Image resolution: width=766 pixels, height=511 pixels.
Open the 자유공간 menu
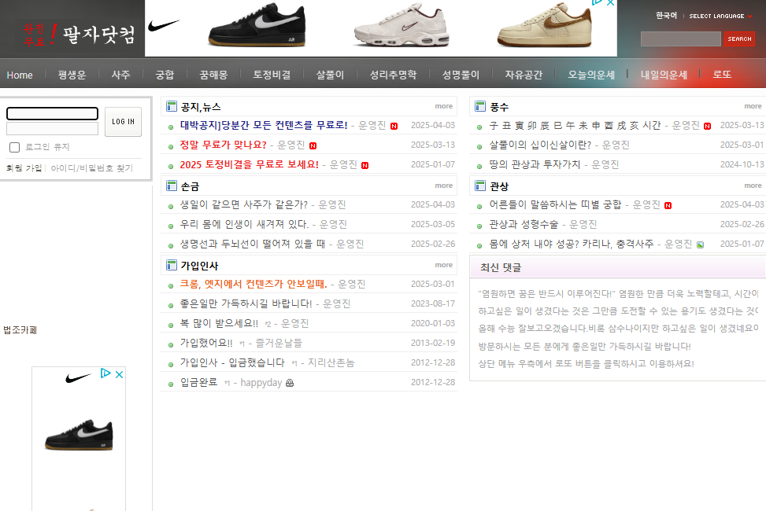tap(524, 75)
